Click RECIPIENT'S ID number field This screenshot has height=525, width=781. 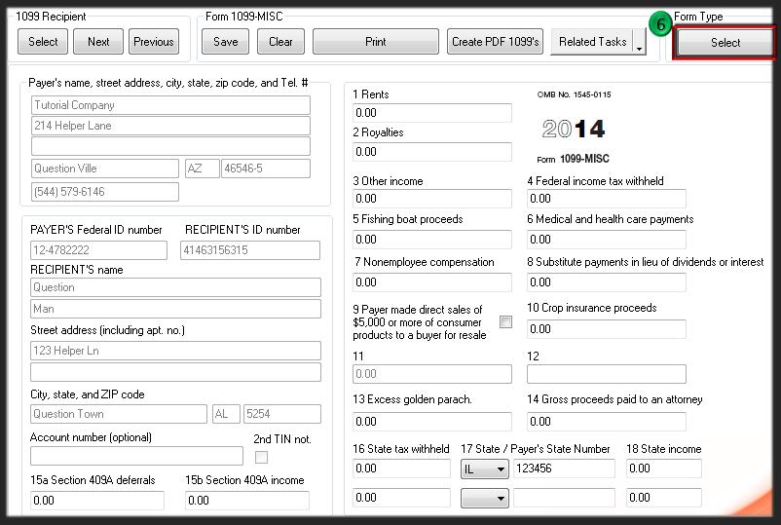point(250,250)
